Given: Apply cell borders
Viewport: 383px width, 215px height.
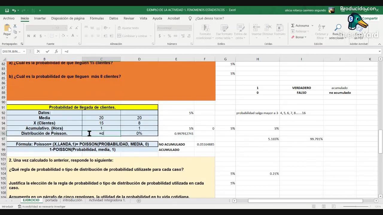Looking at the screenshot, I should 51,36.
